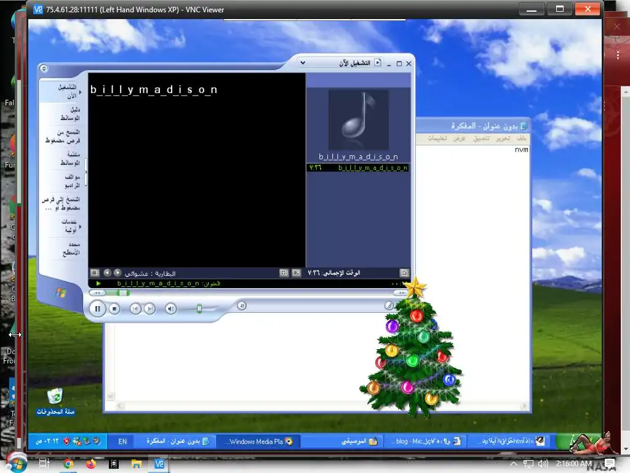Skip to the next track
The height and width of the screenshot is (473, 630).
tap(150, 309)
